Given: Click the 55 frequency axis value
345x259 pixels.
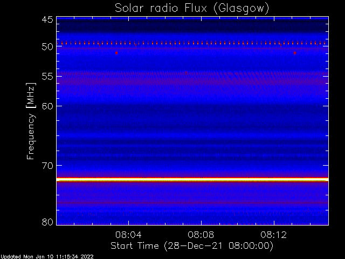Looking at the screenshot, I should [47, 77].
